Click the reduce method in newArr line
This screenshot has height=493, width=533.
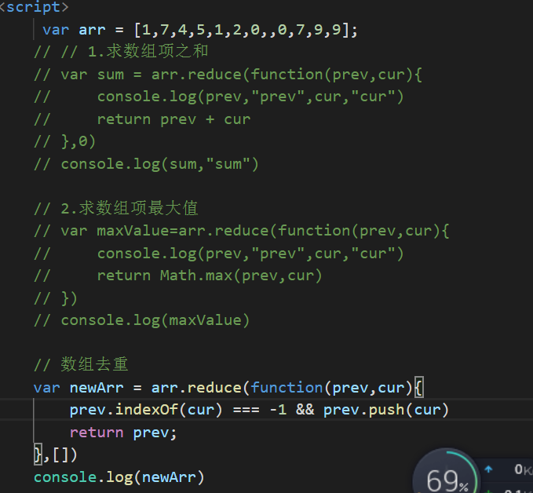pos(214,388)
